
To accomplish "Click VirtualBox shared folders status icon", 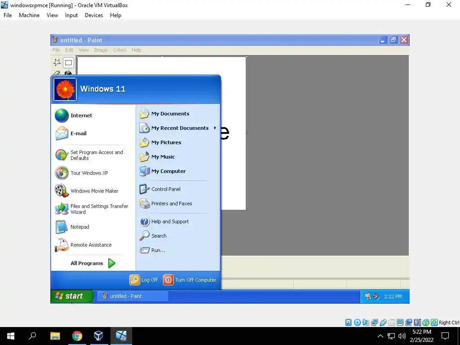I will click(x=391, y=323).
